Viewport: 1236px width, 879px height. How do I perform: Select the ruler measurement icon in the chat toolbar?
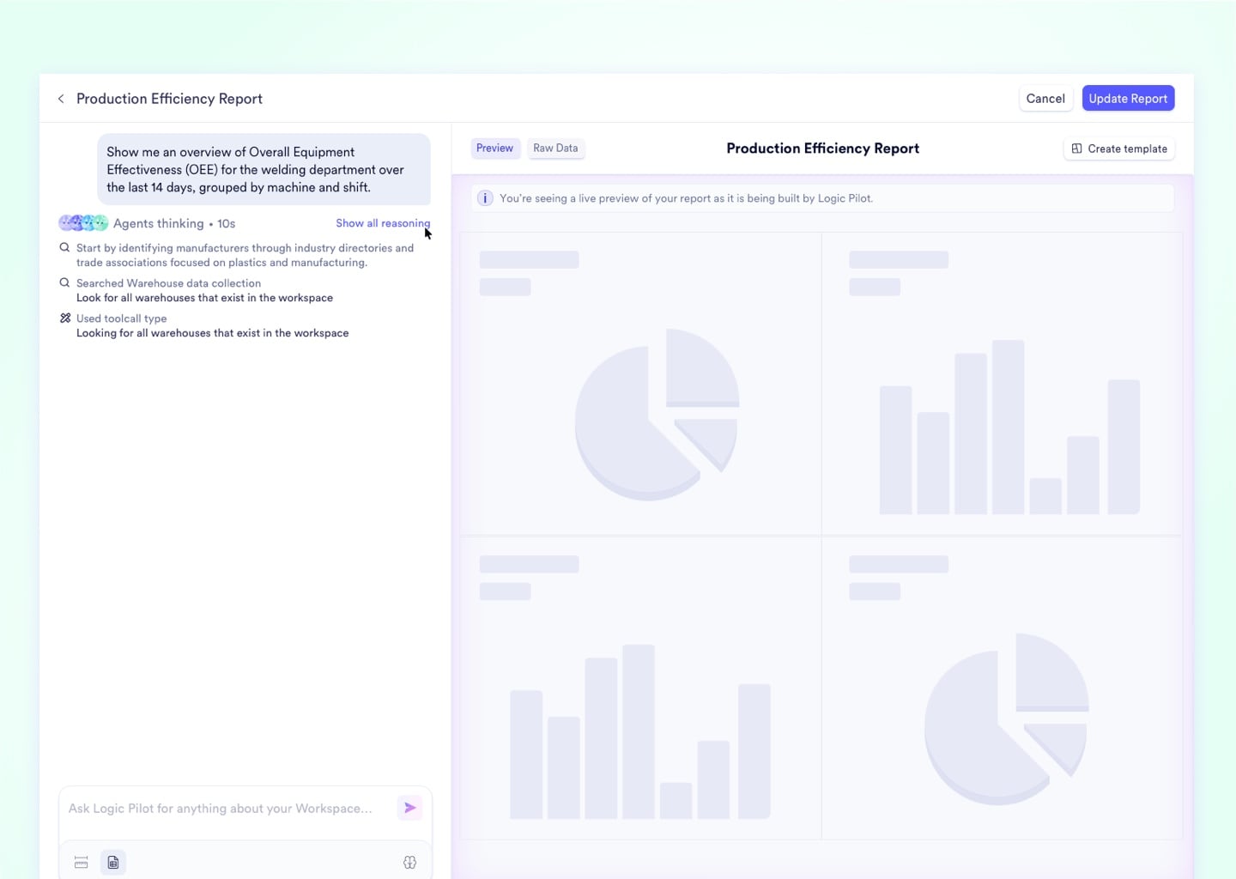click(x=82, y=862)
